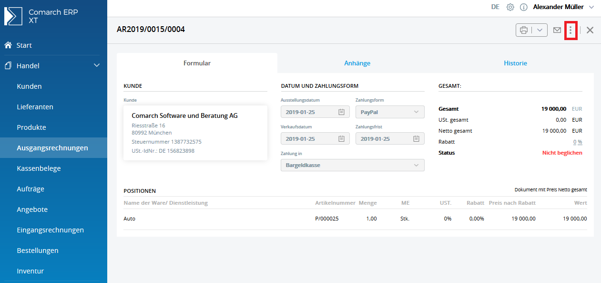Select Ausgangsrechnungen in the sidebar
601x283 pixels.
pos(53,148)
